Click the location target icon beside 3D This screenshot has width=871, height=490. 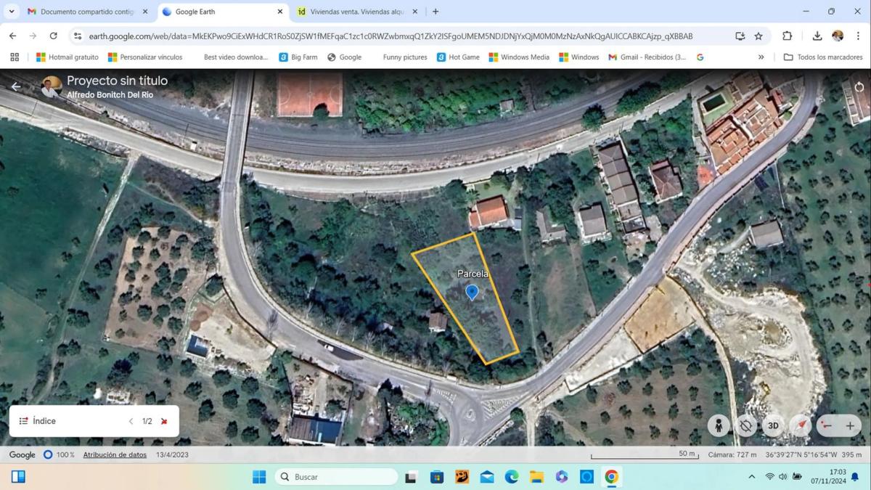pos(745,425)
